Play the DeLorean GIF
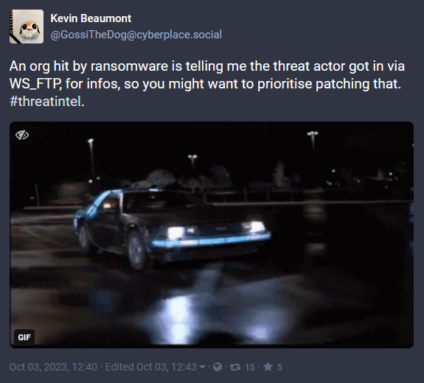Screen dimensions: 424x383 click(212, 235)
